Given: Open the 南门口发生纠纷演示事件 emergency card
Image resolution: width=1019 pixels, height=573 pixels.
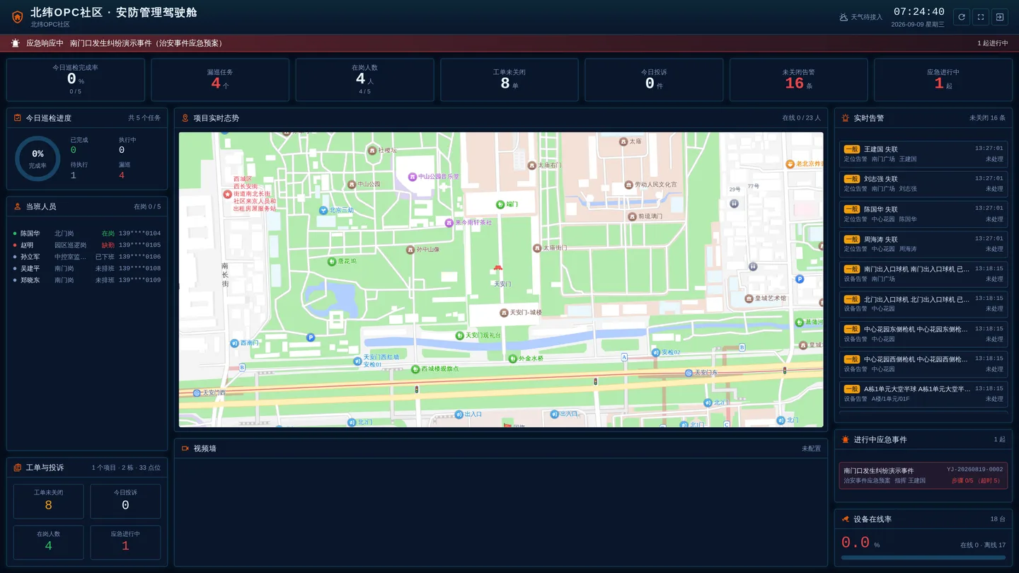Looking at the screenshot, I should (923, 475).
